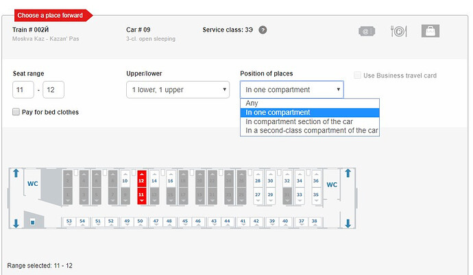This screenshot has height=275, width=473.
Task: Pick side seat 53 on the car map
Action: click(x=69, y=222)
